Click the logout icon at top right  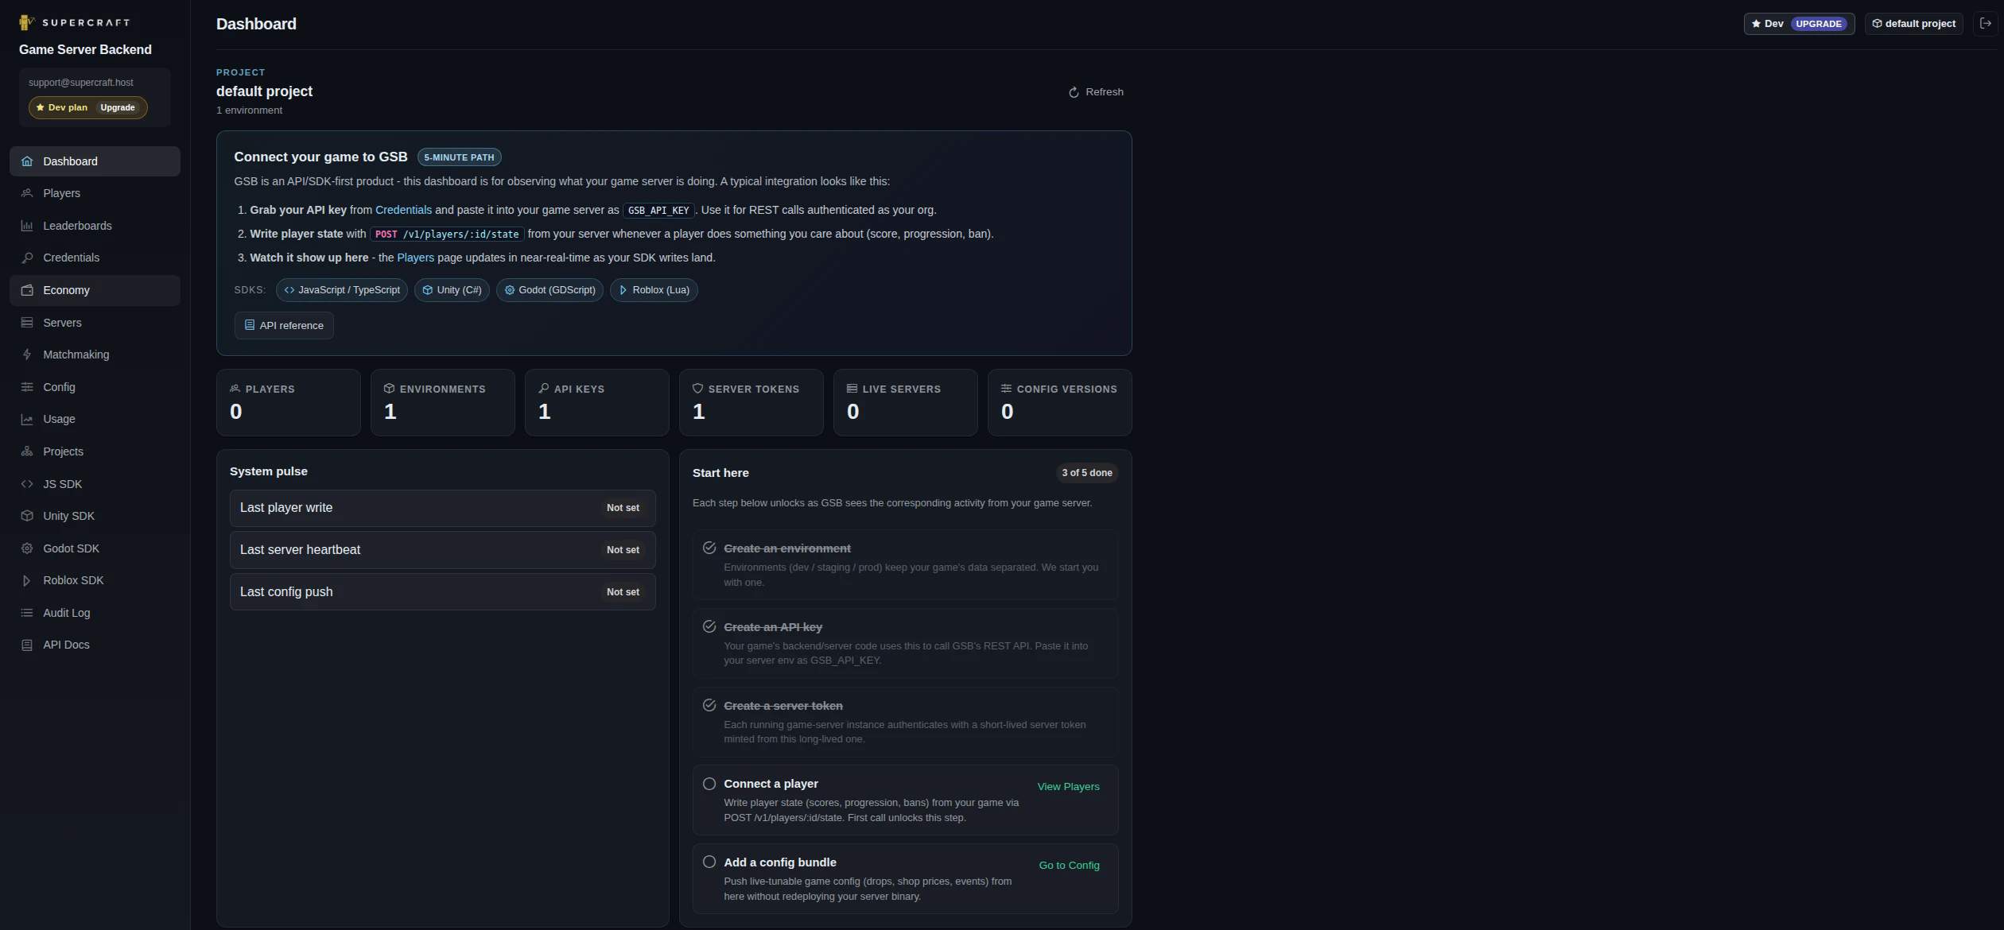pos(1985,23)
